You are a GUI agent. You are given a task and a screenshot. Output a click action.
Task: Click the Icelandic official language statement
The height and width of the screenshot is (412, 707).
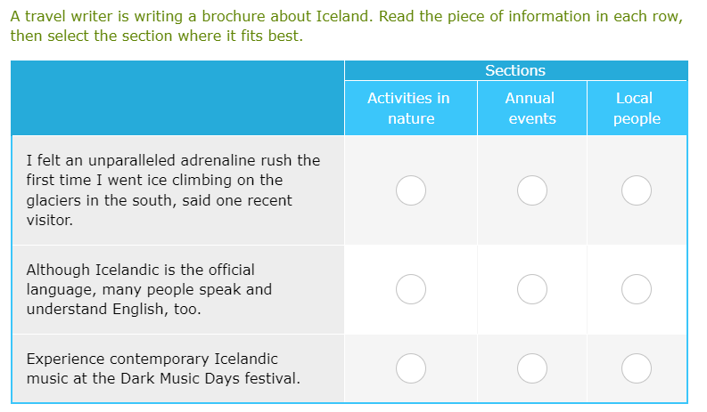pyautogui.click(x=149, y=289)
